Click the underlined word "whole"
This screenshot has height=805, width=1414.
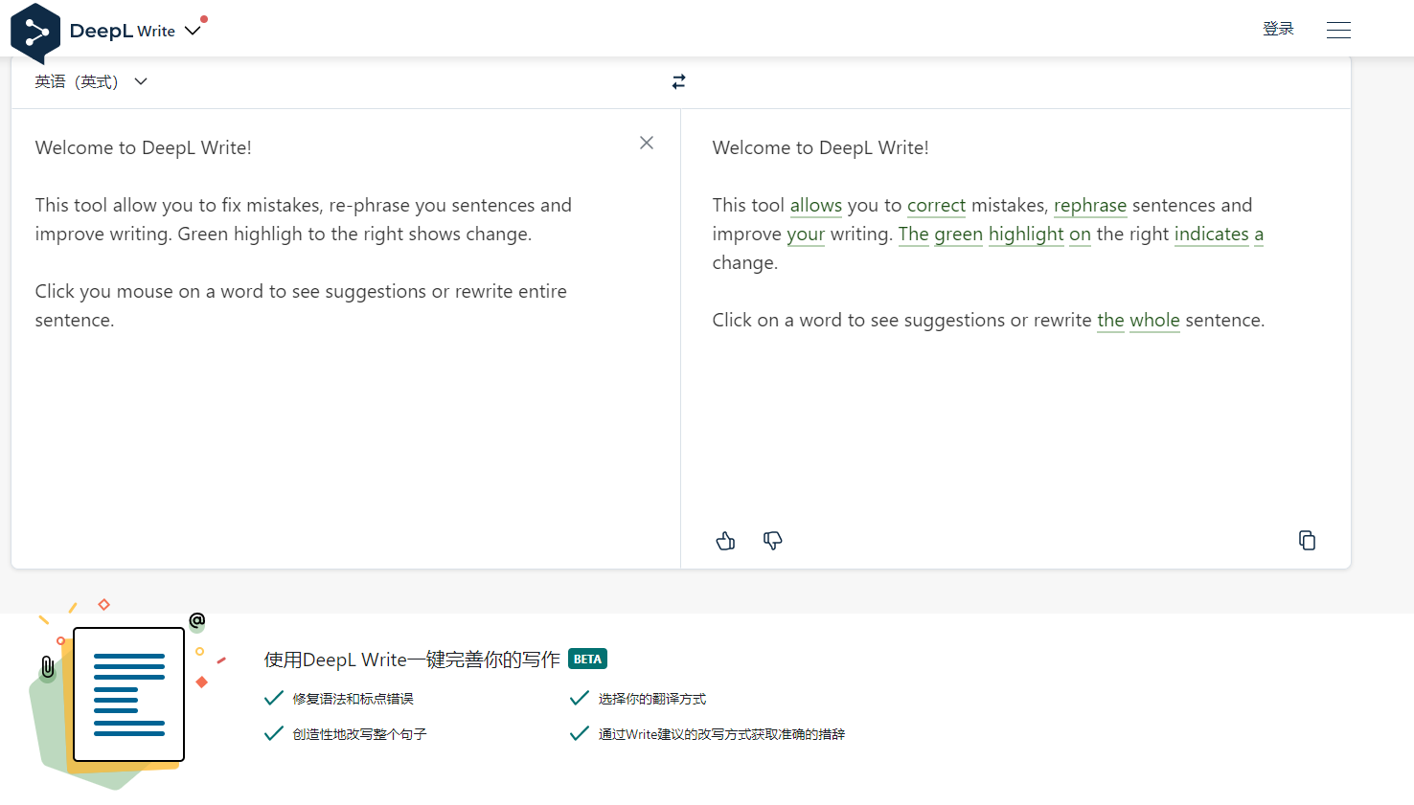point(1154,321)
